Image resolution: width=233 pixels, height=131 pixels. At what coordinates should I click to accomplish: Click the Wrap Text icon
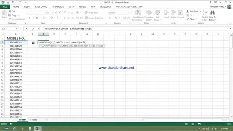click(x=87, y=13)
